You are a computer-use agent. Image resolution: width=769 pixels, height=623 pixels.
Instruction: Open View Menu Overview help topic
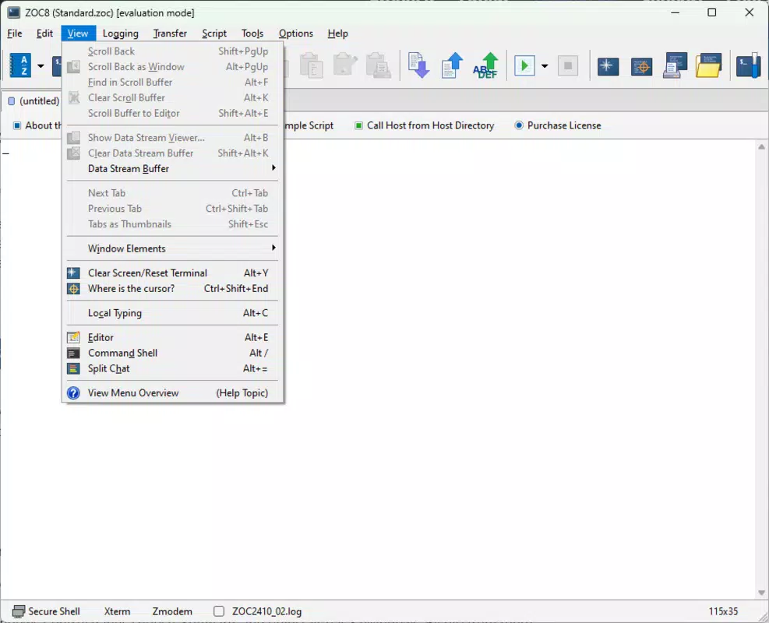point(172,393)
